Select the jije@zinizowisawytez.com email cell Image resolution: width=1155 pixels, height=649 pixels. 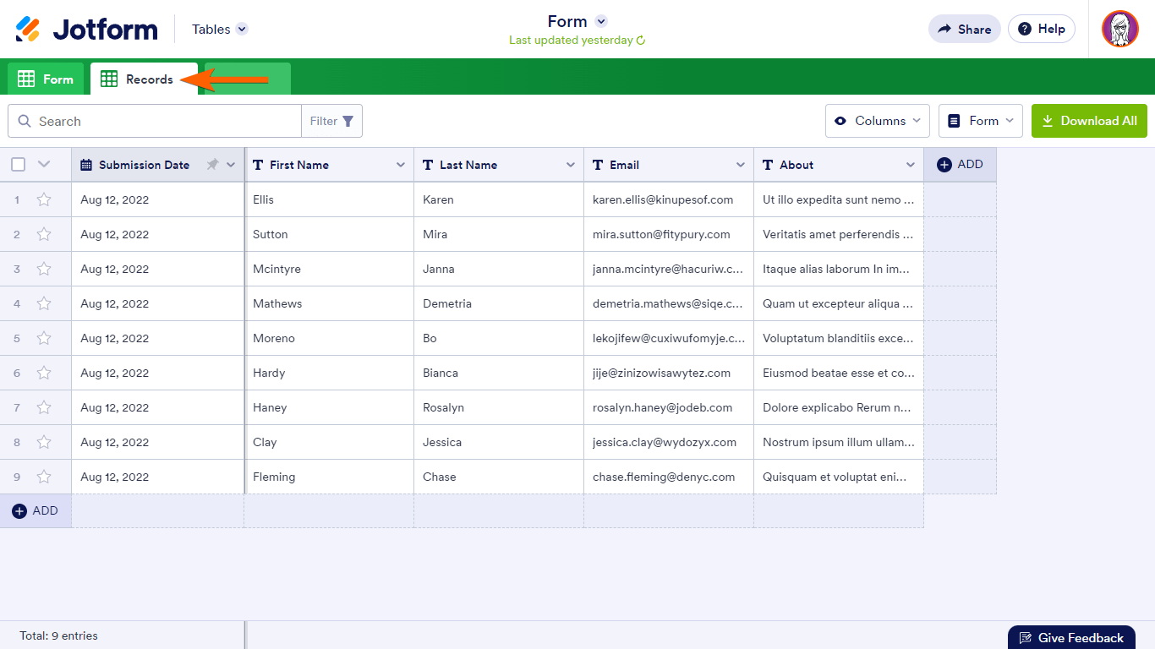669,373
